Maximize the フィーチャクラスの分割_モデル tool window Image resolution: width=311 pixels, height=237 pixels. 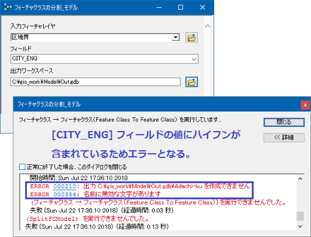click(181, 7)
